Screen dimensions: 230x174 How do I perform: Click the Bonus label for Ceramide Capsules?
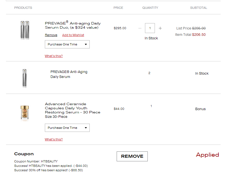coord(200,109)
